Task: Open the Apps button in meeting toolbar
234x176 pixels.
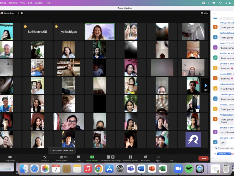Action: tap(158, 158)
